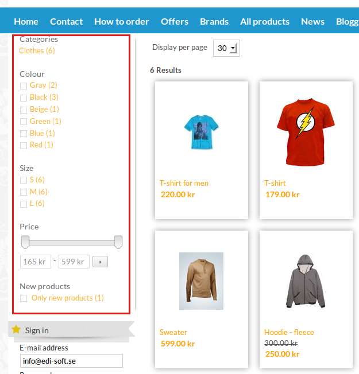Image resolution: width=359 pixels, height=374 pixels.
Task: Click the Clothes (6) category link
Action: [x=37, y=51]
